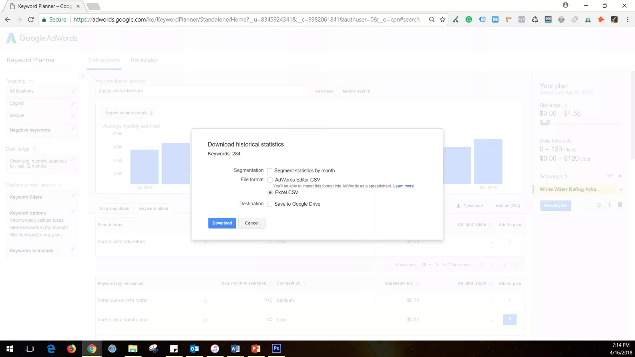Click the blue camera extension icon
Image resolution: width=635 pixels, height=357 pixels.
point(495,19)
